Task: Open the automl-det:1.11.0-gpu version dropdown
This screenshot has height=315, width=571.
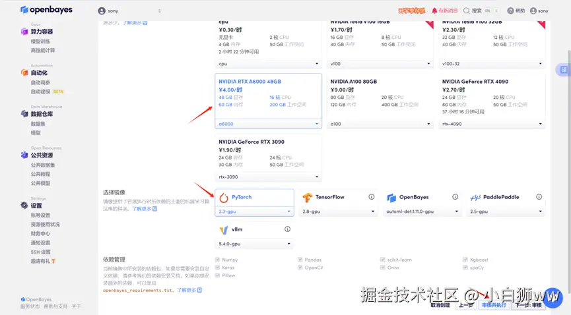Action: (422, 212)
